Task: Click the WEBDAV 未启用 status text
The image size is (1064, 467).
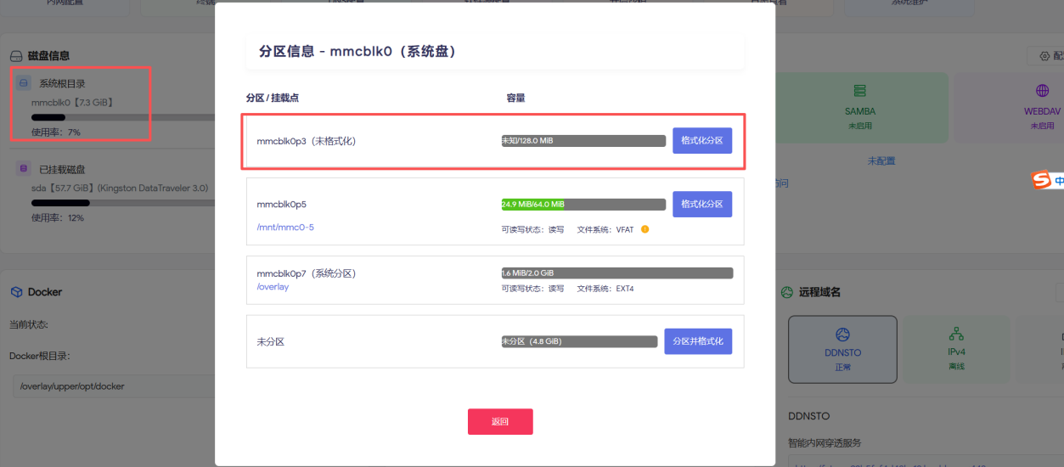Action: (x=1043, y=126)
